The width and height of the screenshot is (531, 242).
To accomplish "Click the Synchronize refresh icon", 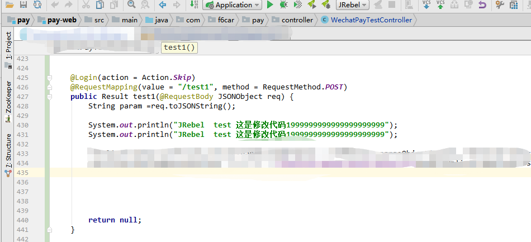I will tap(37, 4).
